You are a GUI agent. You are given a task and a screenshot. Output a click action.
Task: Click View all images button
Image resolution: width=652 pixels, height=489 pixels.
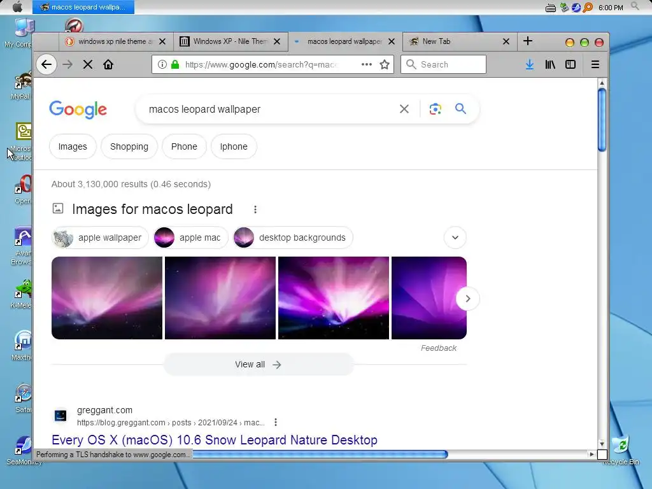[x=259, y=364]
